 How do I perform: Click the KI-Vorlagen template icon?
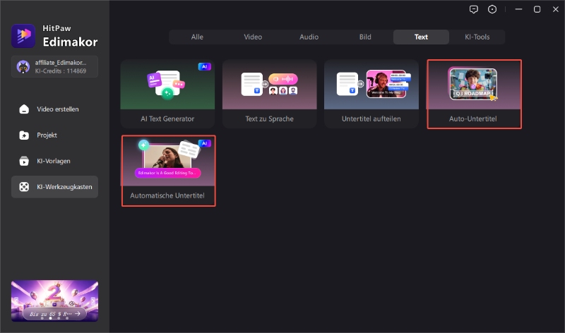(x=24, y=161)
